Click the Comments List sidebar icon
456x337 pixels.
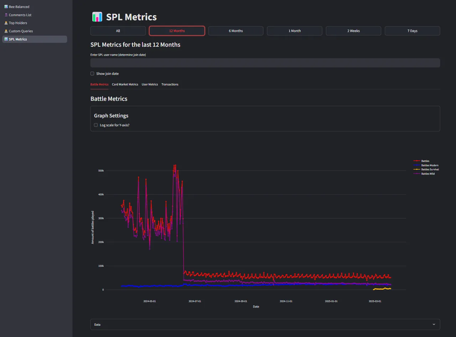[6, 15]
